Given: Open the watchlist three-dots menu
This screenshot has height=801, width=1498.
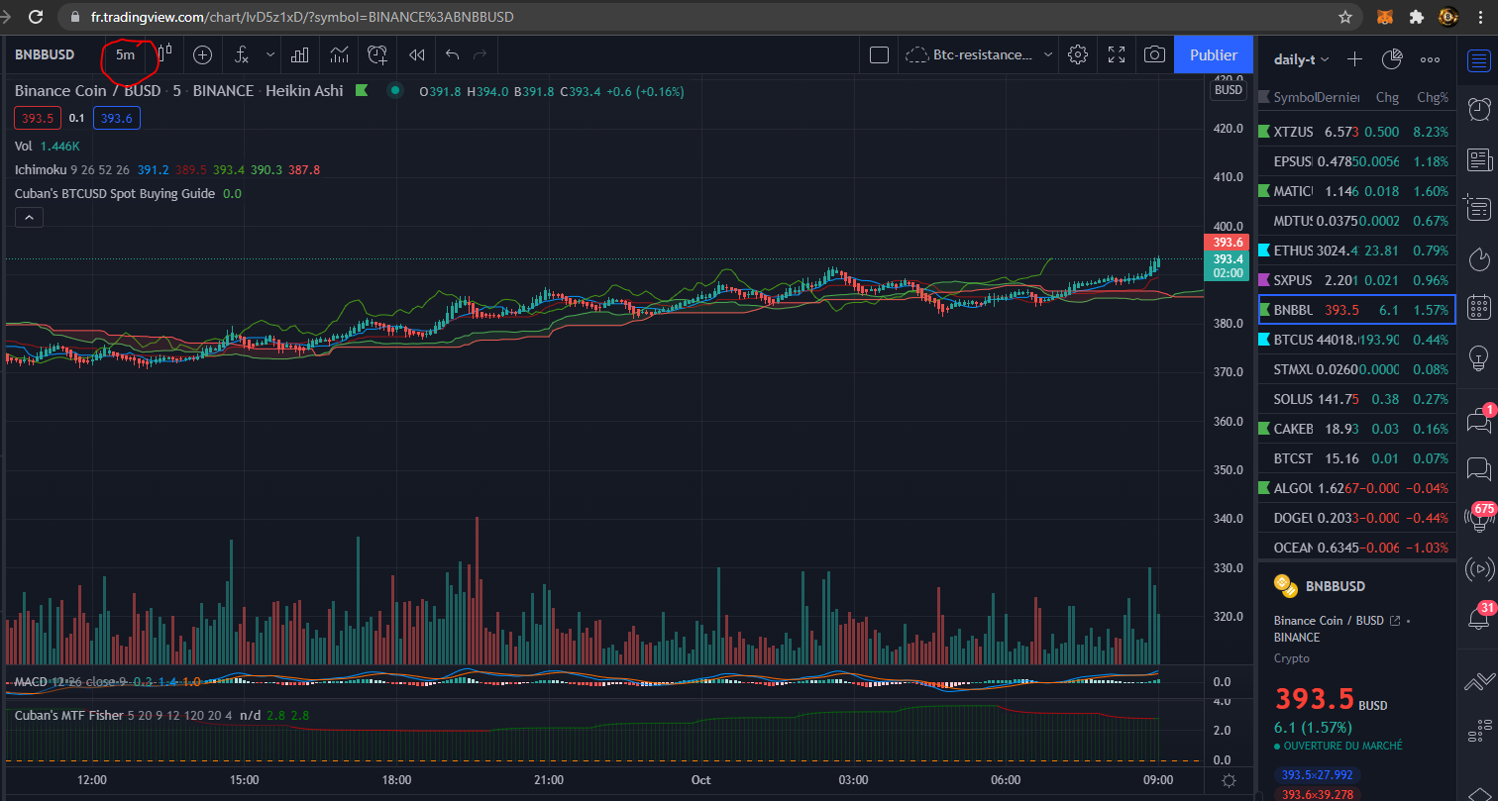Looking at the screenshot, I should tap(1430, 59).
